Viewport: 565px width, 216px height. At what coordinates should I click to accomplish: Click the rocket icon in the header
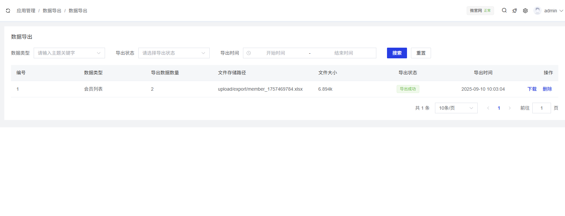click(x=515, y=11)
